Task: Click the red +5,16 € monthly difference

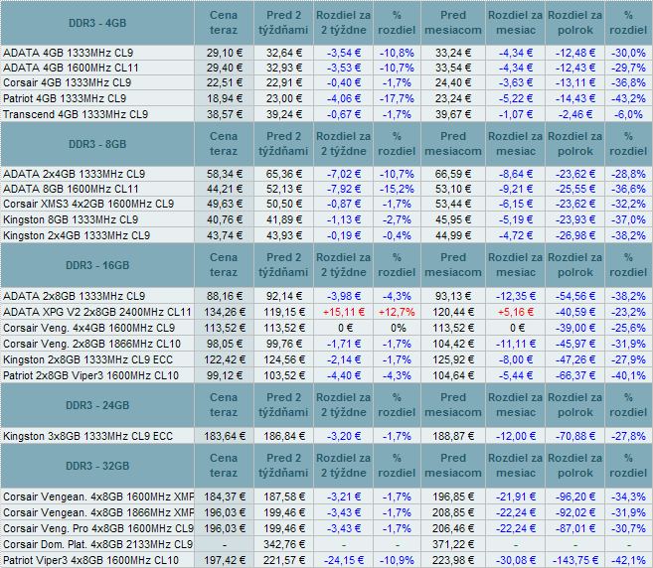Action: point(516,312)
